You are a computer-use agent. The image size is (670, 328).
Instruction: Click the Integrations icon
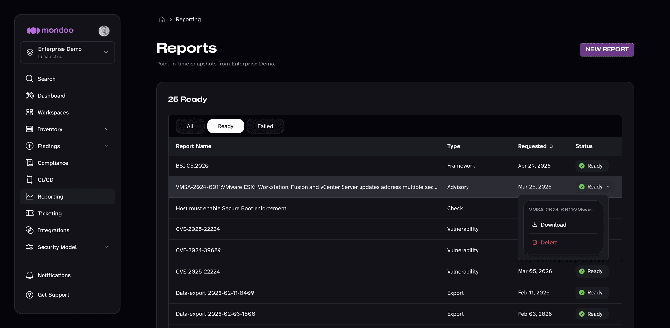click(x=29, y=230)
